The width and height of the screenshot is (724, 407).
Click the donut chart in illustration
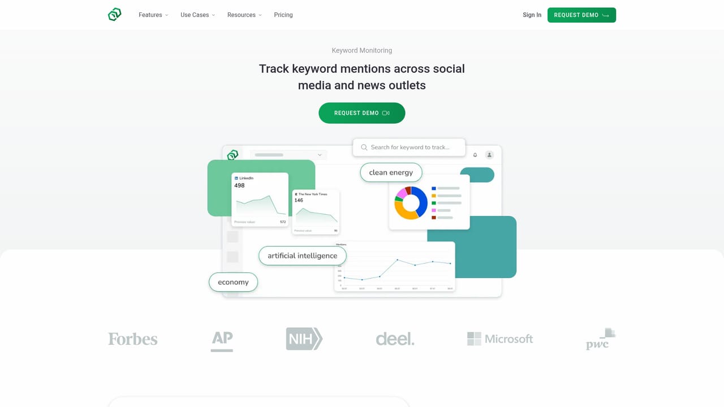pos(411,202)
